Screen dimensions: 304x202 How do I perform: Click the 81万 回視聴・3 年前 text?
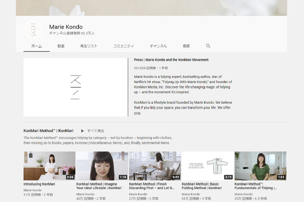[196, 199]
